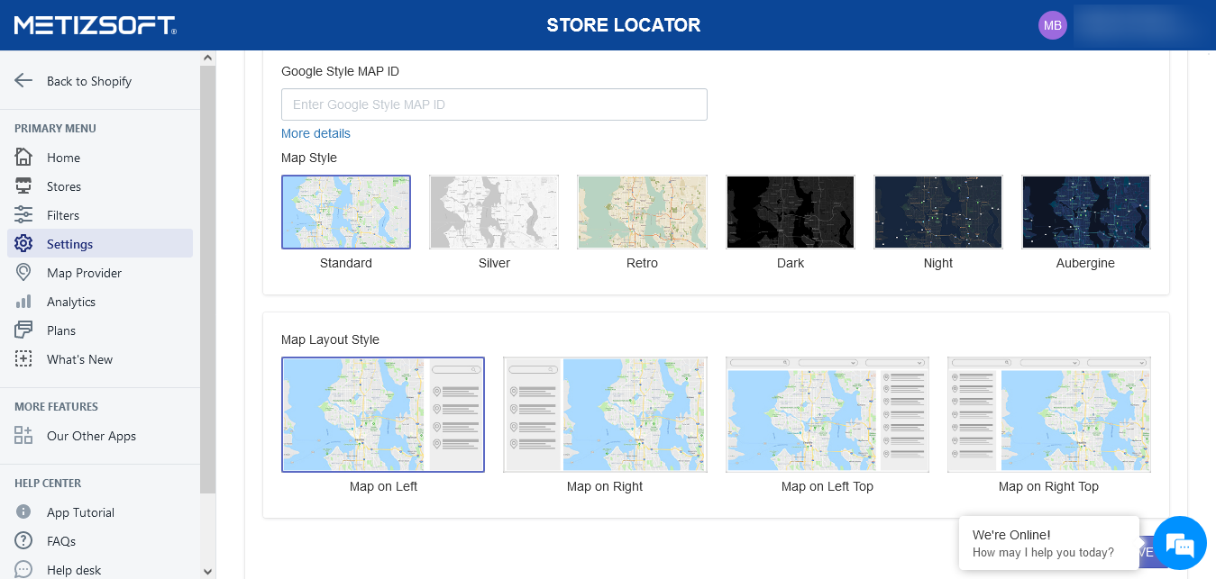Viewport: 1216px width, 579px height.
Task: Click the Map Provider pin icon
Action: [x=23, y=273]
